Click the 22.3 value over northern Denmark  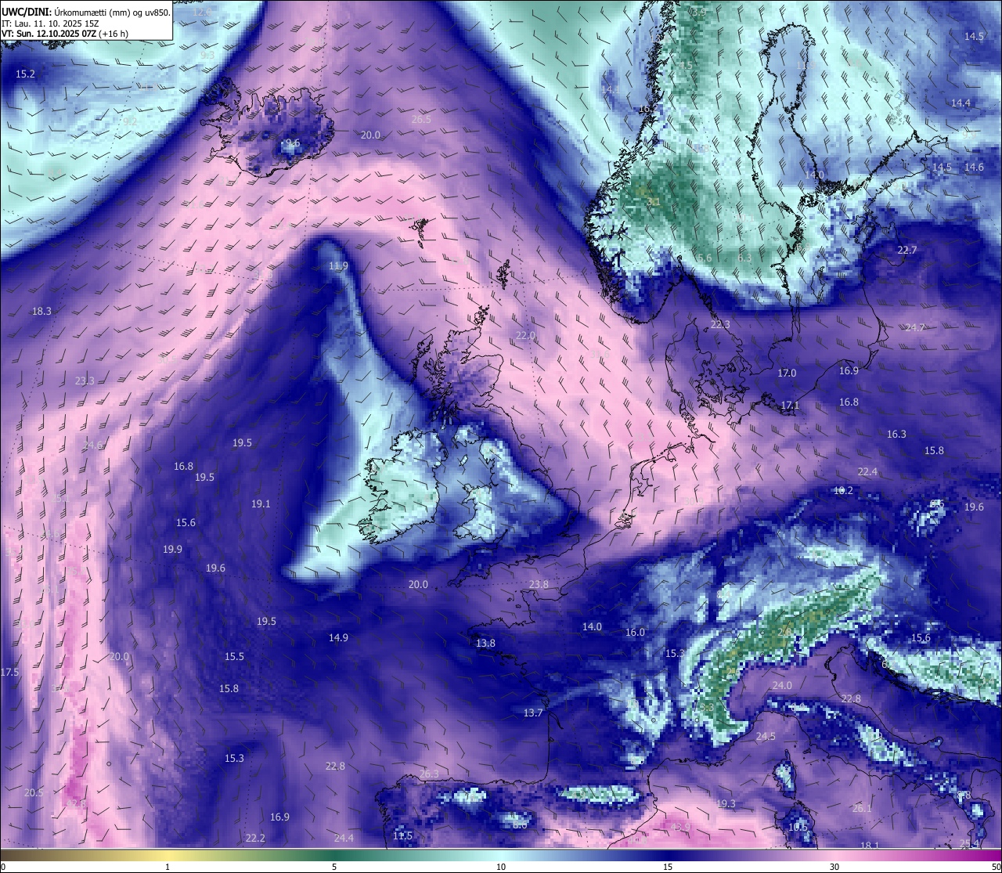pos(720,325)
